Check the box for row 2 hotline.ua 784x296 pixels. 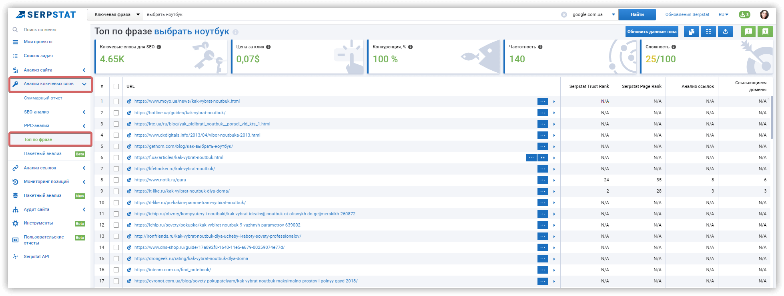(x=116, y=113)
